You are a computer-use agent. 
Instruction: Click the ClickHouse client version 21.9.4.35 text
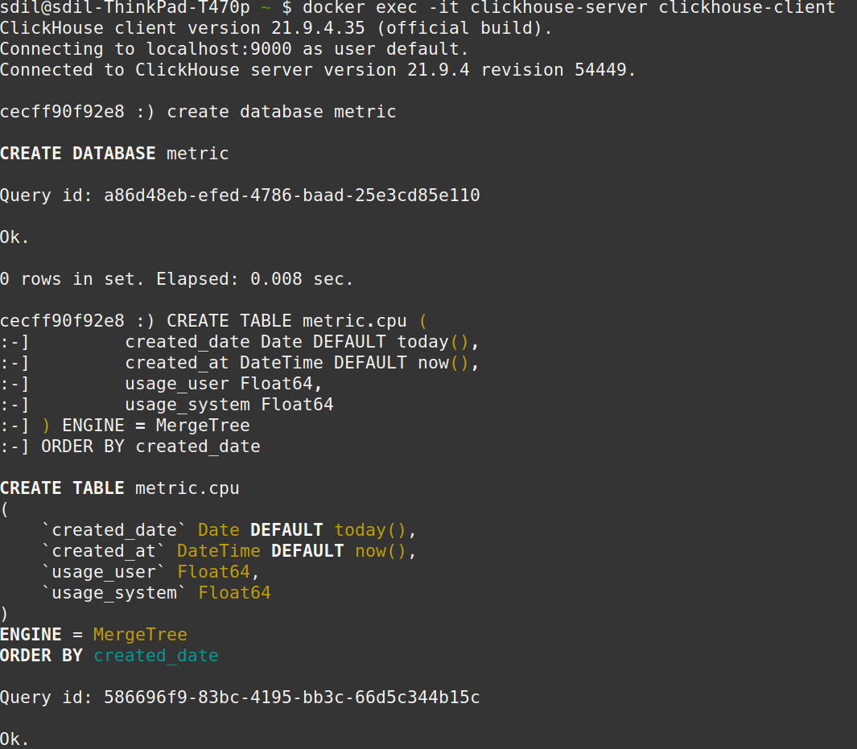(276, 28)
